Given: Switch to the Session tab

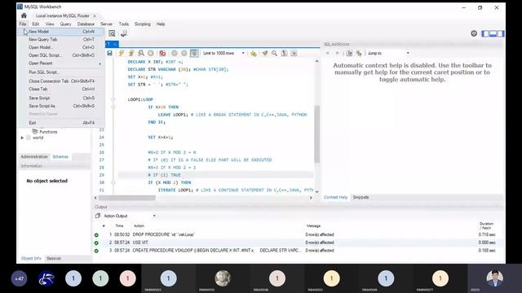Looking at the screenshot, I should pos(54,258).
